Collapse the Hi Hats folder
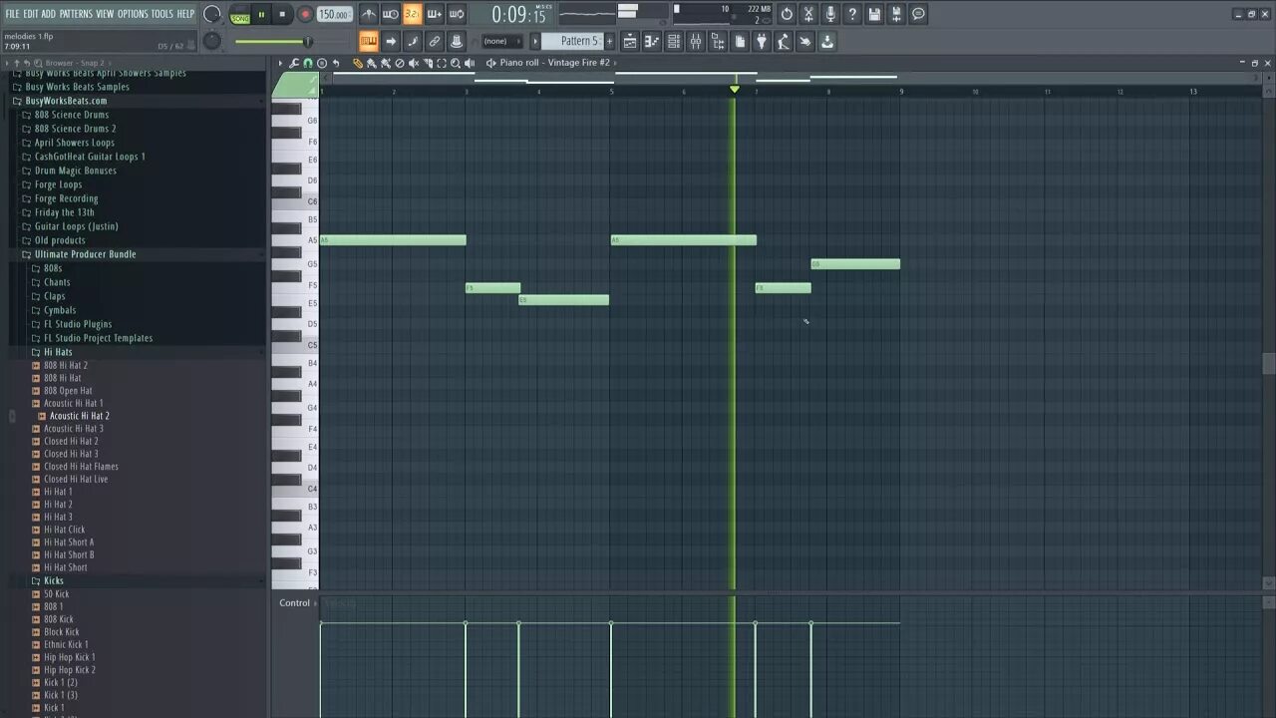The height and width of the screenshot is (718, 1276). (x=58, y=352)
